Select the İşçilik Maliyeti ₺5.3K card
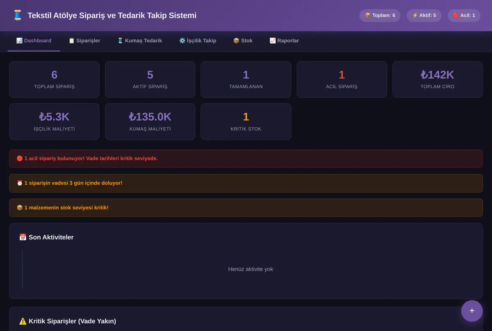This screenshot has height=331, width=492. 54,122
